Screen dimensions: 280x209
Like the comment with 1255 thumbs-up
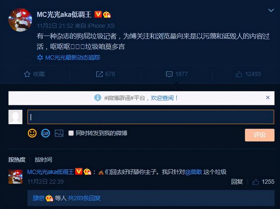pos(255,182)
